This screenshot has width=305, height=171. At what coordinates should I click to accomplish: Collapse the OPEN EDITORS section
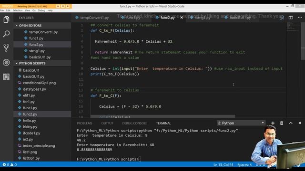(42, 25)
